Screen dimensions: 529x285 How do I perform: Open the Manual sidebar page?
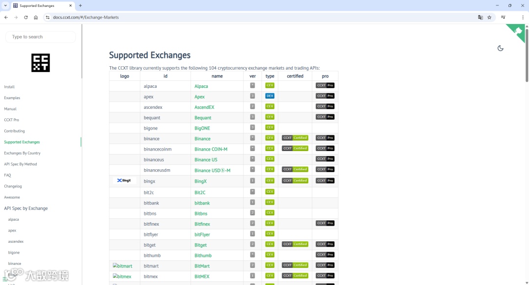(10, 109)
